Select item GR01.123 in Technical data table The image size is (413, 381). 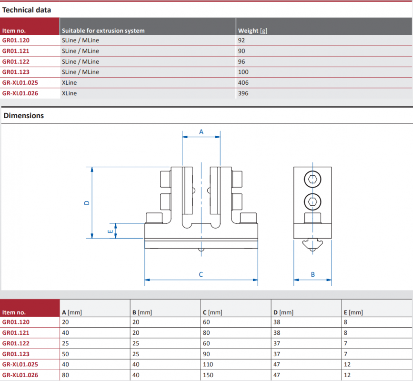[16, 72]
